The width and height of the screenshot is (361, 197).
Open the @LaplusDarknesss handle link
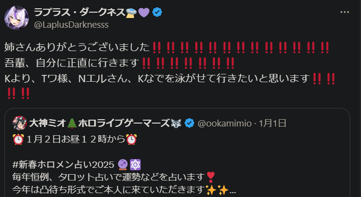71,24
